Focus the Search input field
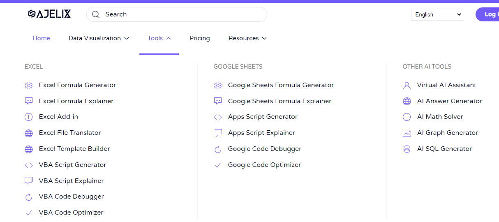Image resolution: width=499 pixels, height=222 pixels. pyautogui.click(x=177, y=14)
